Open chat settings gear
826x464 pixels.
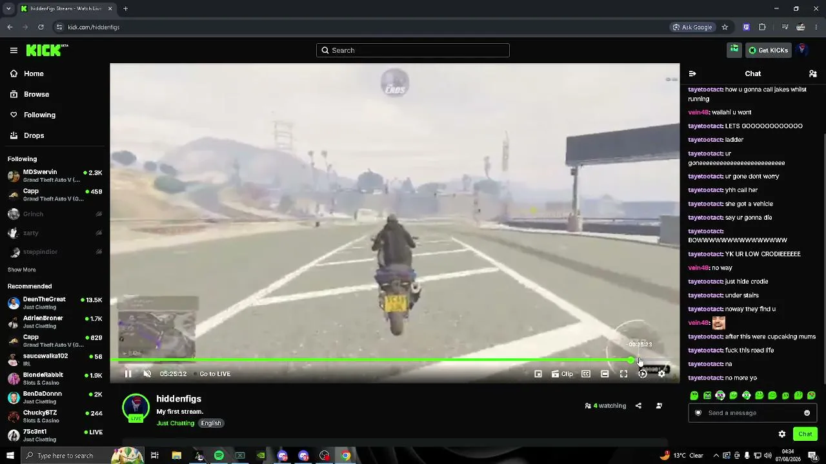pos(782,434)
